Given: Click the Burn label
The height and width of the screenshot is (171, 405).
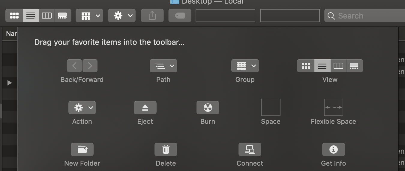Looking at the screenshot, I should tap(208, 121).
